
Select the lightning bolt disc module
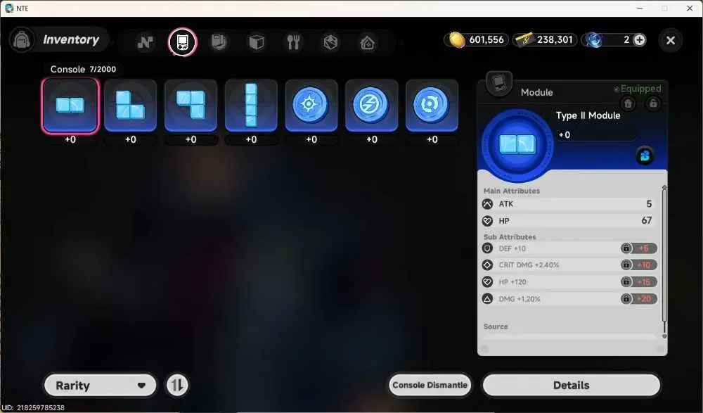(x=372, y=106)
